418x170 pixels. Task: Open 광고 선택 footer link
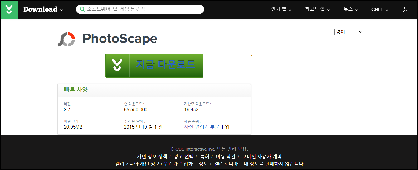point(184,157)
